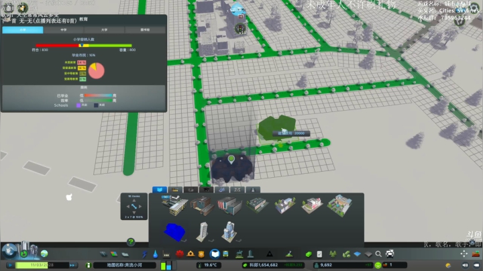Open the red Healthcare menu

[180, 254]
